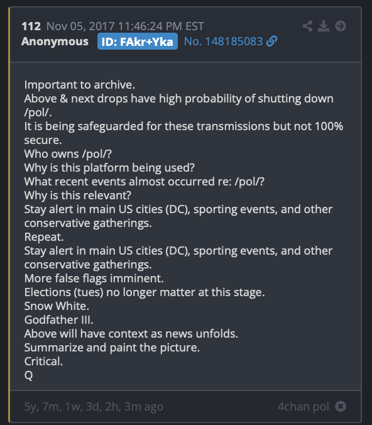This screenshot has height=425, width=372.
Task: Click the Nov 05, 2017 timestamp
Action: tap(125, 26)
